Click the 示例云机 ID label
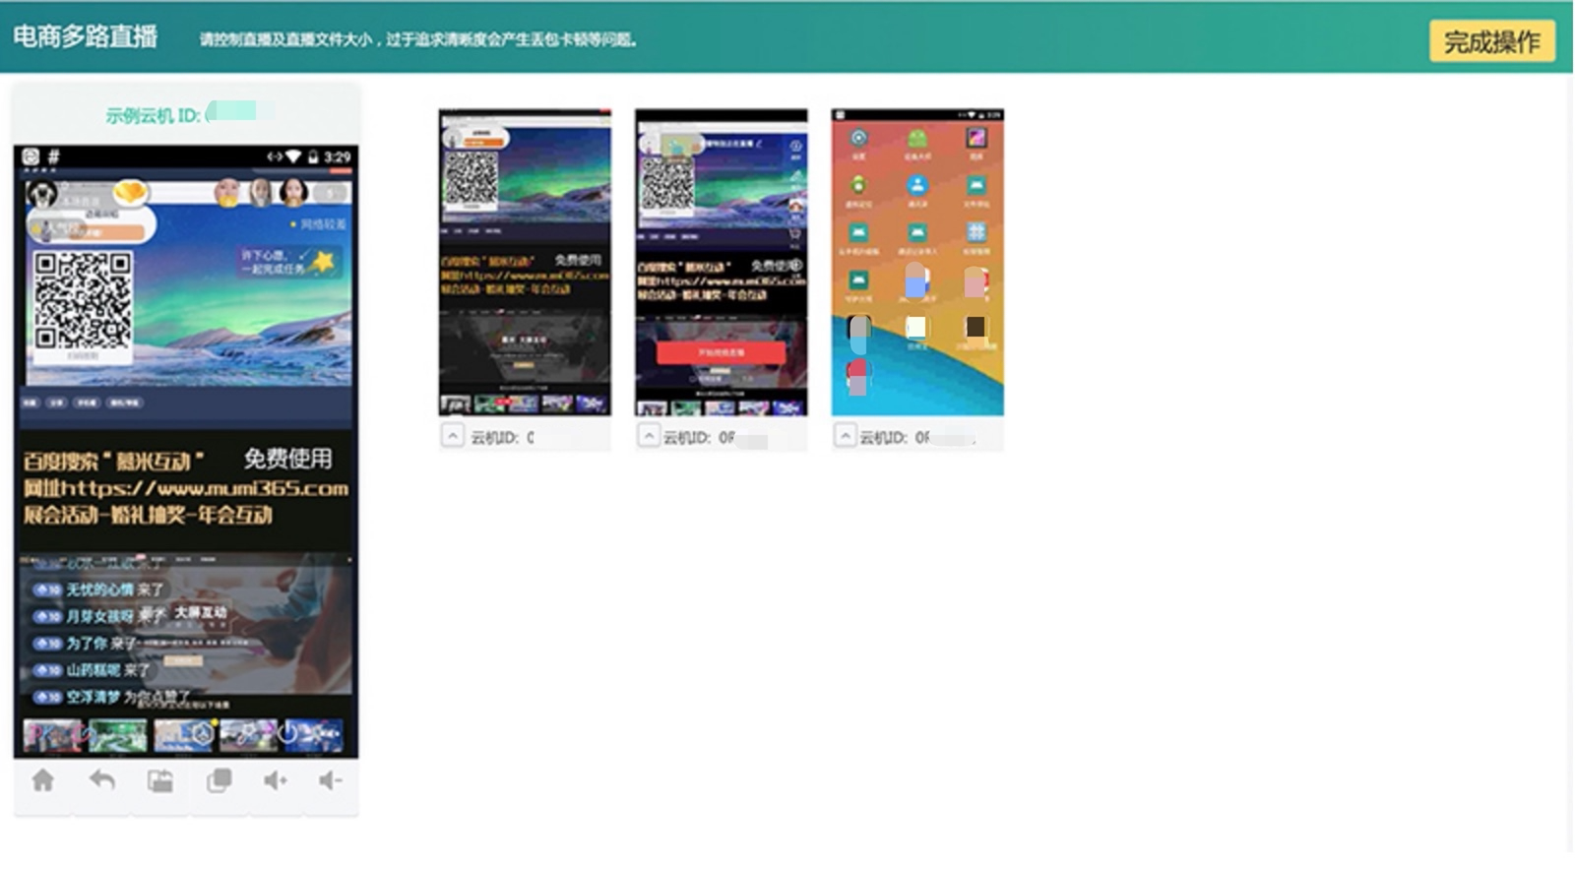This screenshot has height=870, width=1575. tap(153, 115)
